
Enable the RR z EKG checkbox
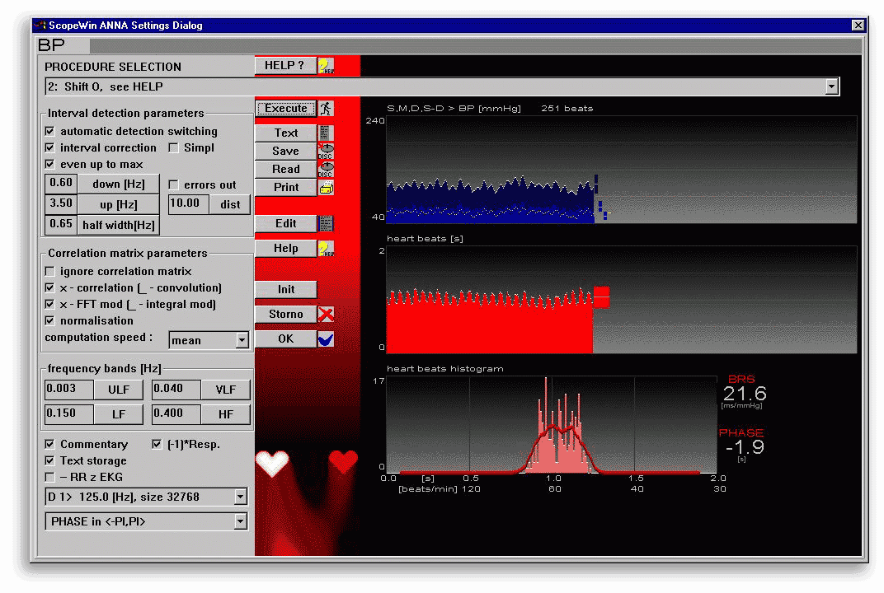pyautogui.click(x=50, y=477)
